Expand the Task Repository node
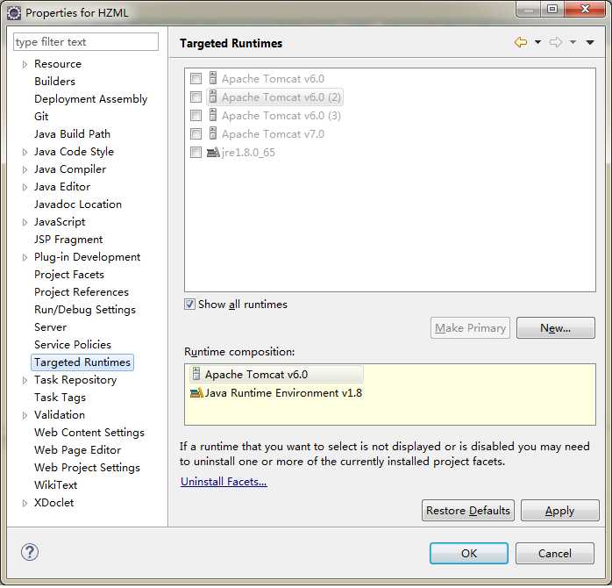The height and width of the screenshot is (588, 612). point(25,380)
